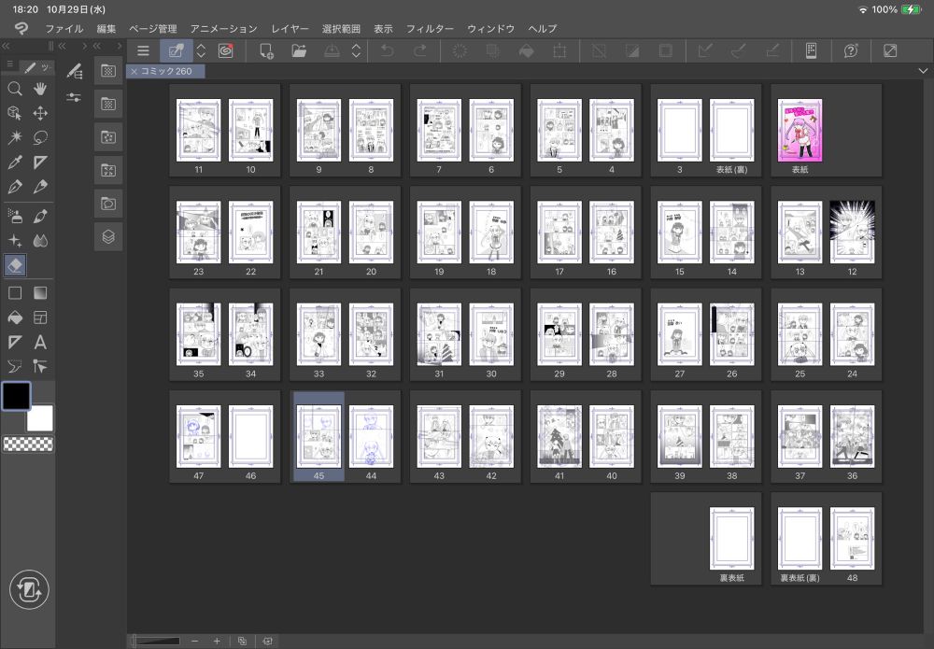934x649 pixels.
Task: Select the Text tool
Action: click(40, 342)
